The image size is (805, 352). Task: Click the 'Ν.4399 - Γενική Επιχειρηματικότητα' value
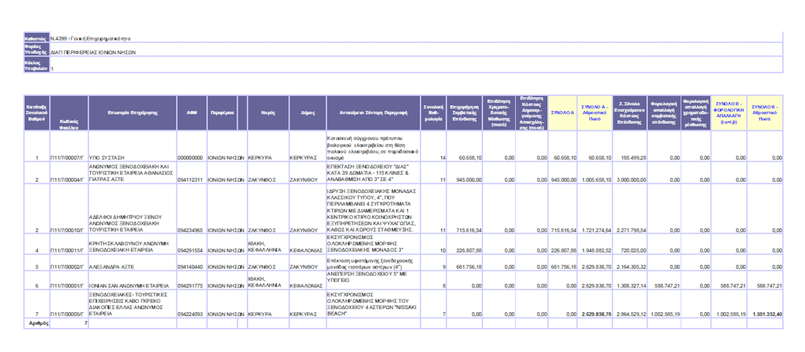pyautogui.click(x=91, y=38)
